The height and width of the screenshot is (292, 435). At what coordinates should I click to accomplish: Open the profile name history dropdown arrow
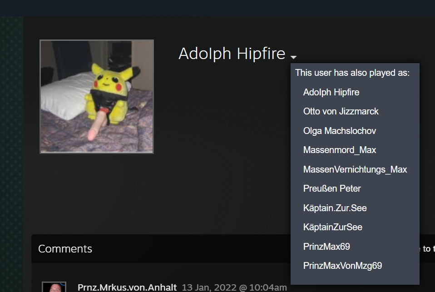coord(293,57)
